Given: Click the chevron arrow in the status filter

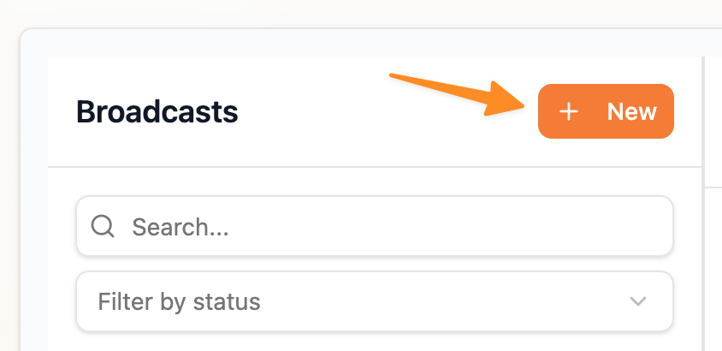Looking at the screenshot, I should [637, 301].
